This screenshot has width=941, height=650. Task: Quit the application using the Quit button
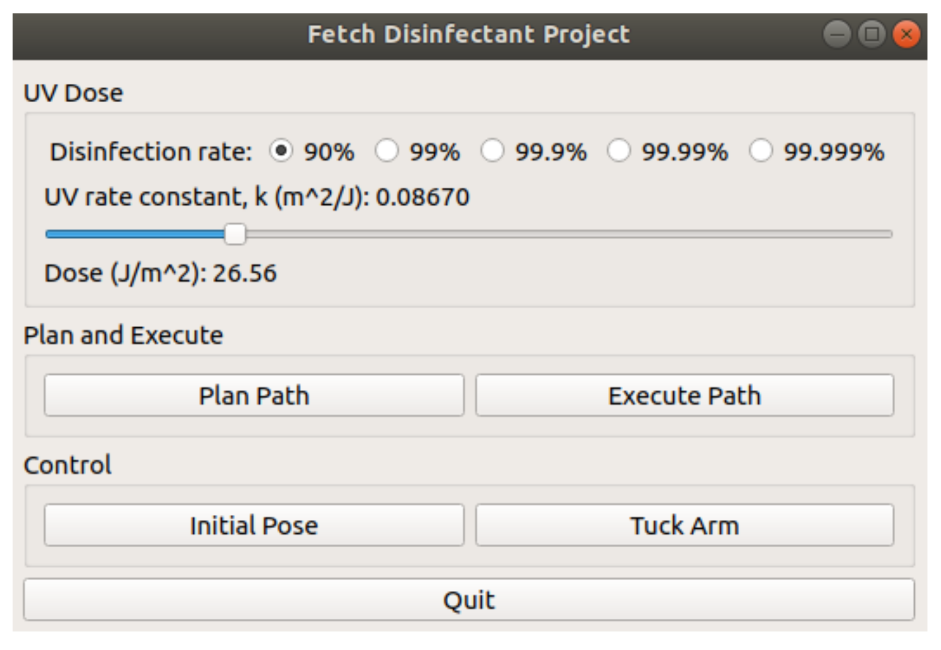[x=468, y=600]
